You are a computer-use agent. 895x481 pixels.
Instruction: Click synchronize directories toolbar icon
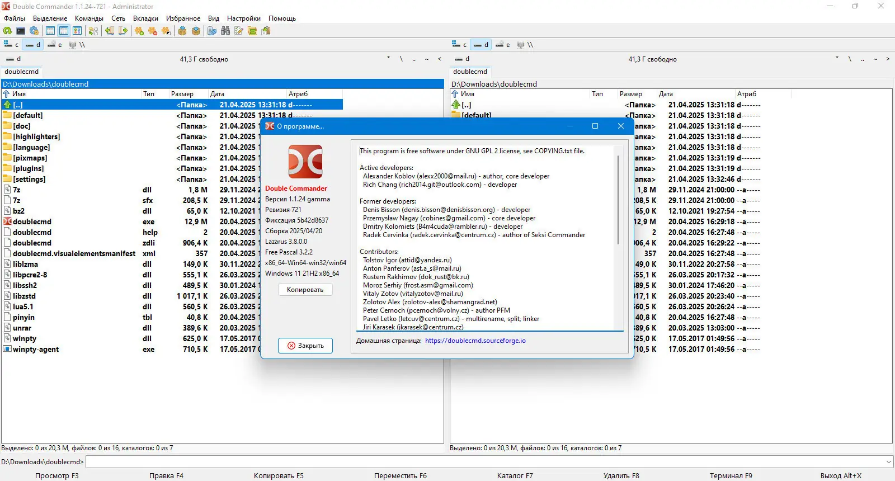pos(252,31)
